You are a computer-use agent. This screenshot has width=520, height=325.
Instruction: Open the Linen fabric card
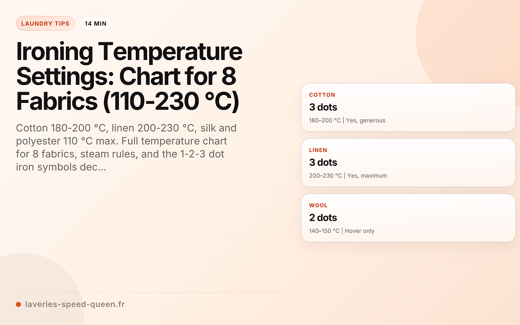coord(408,162)
